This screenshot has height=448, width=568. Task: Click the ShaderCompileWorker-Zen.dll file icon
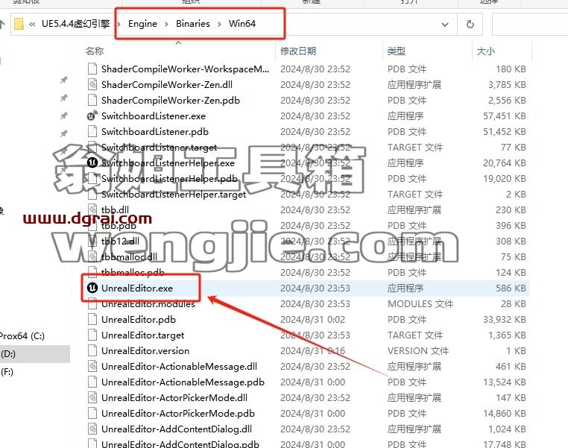pos(92,84)
